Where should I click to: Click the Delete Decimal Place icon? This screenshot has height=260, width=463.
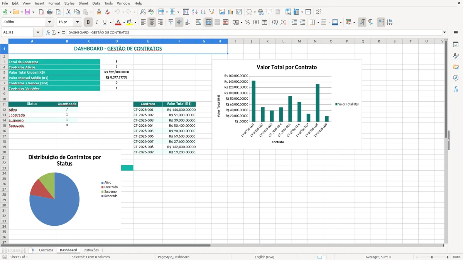[283, 22]
